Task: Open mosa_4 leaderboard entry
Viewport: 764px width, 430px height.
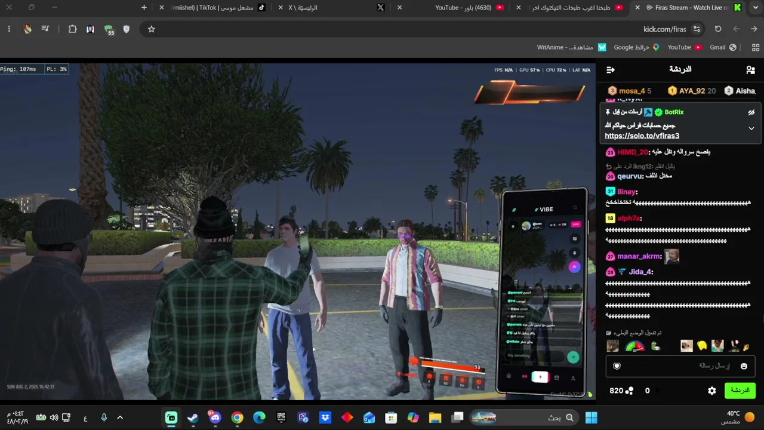Action: tap(630, 91)
